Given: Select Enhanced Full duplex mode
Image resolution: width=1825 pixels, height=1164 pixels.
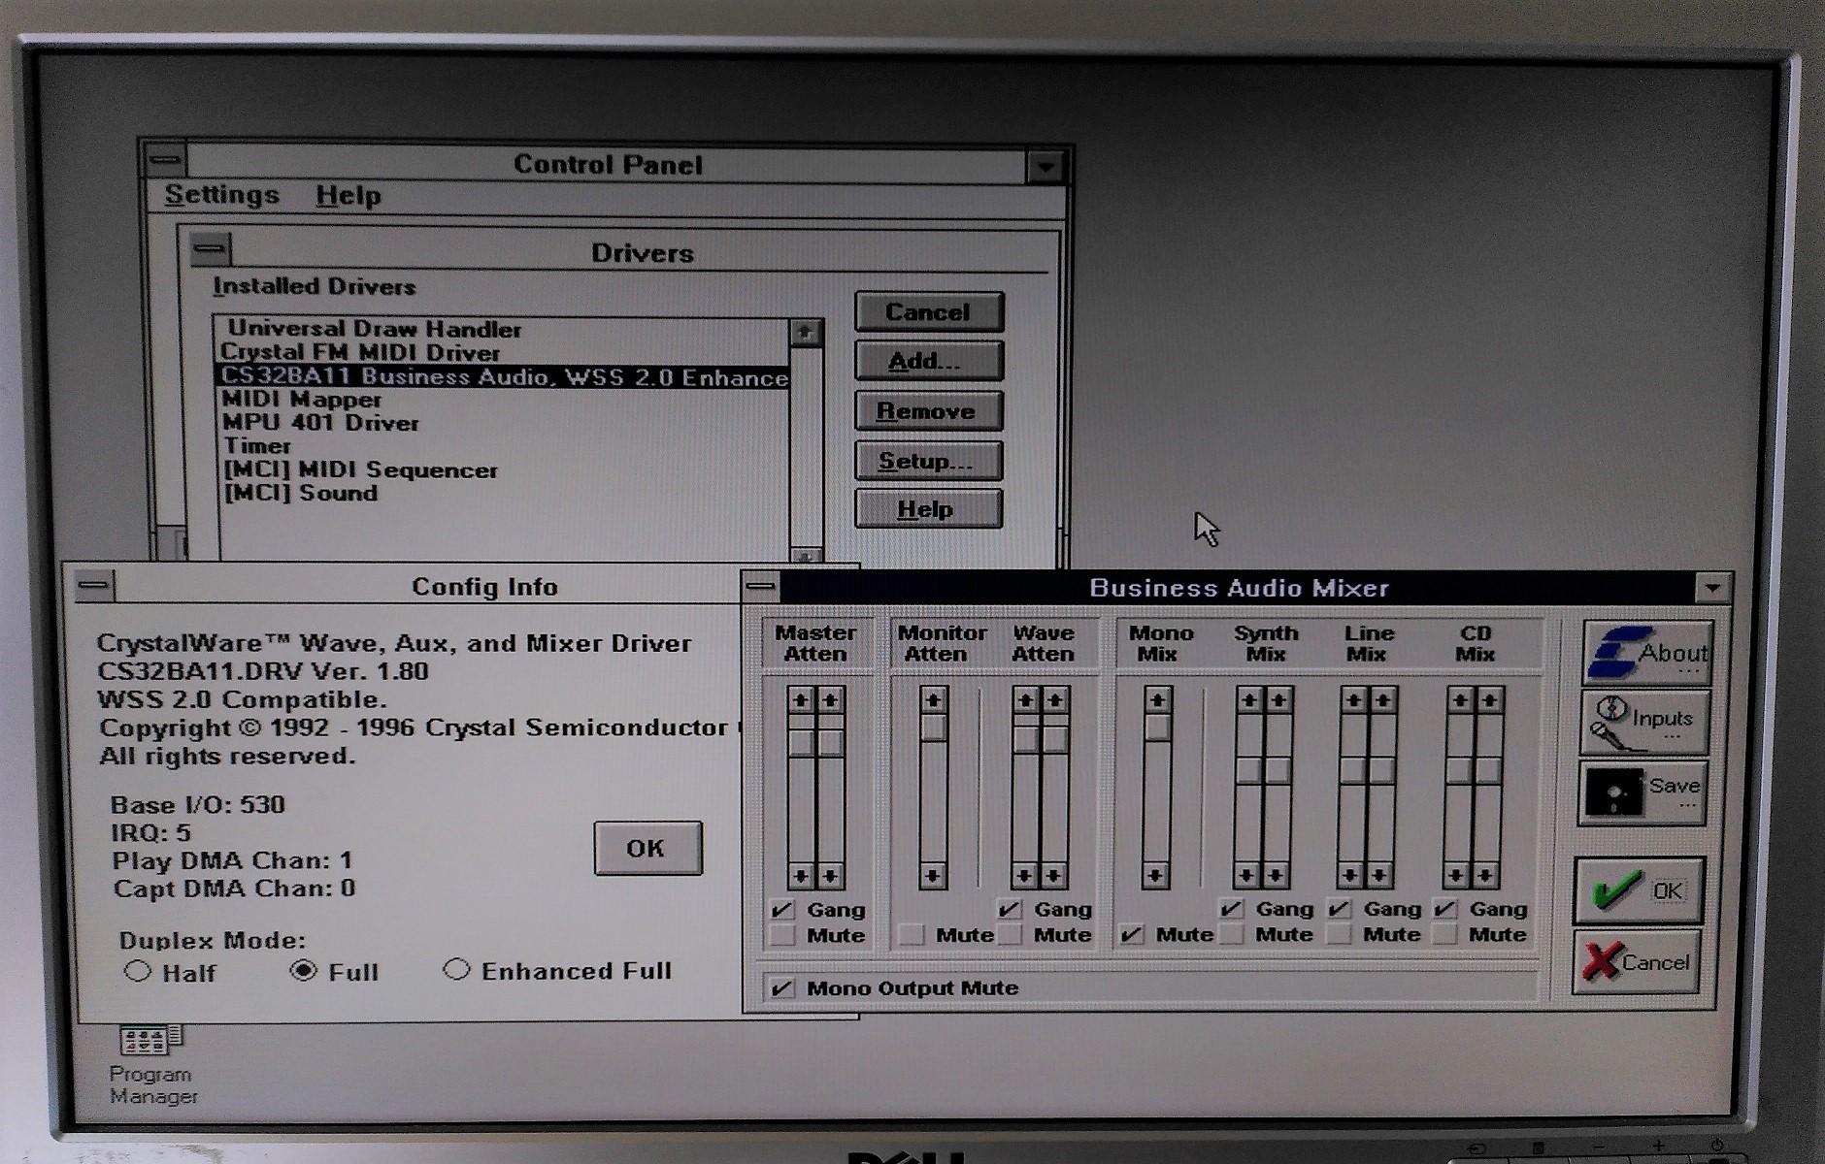Looking at the screenshot, I should coord(456,969).
